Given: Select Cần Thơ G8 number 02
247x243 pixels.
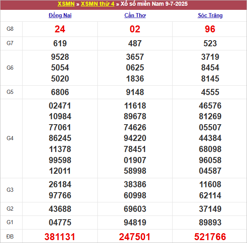Looking at the screenshot, I should [135, 29].
